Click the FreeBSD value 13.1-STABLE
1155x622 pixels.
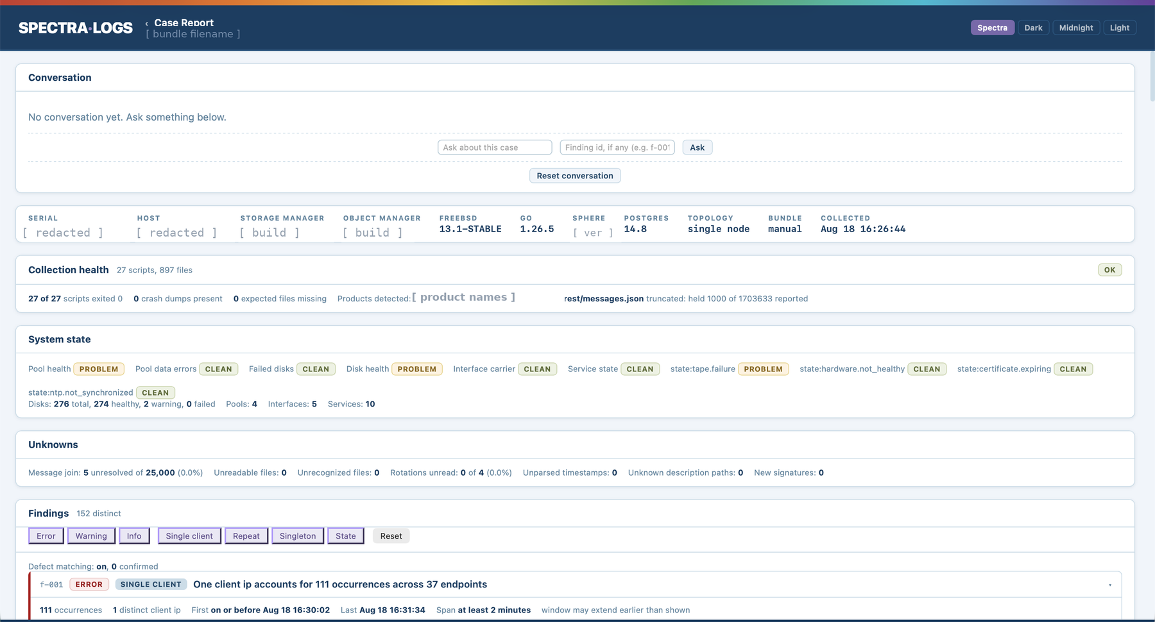pos(470,229)
